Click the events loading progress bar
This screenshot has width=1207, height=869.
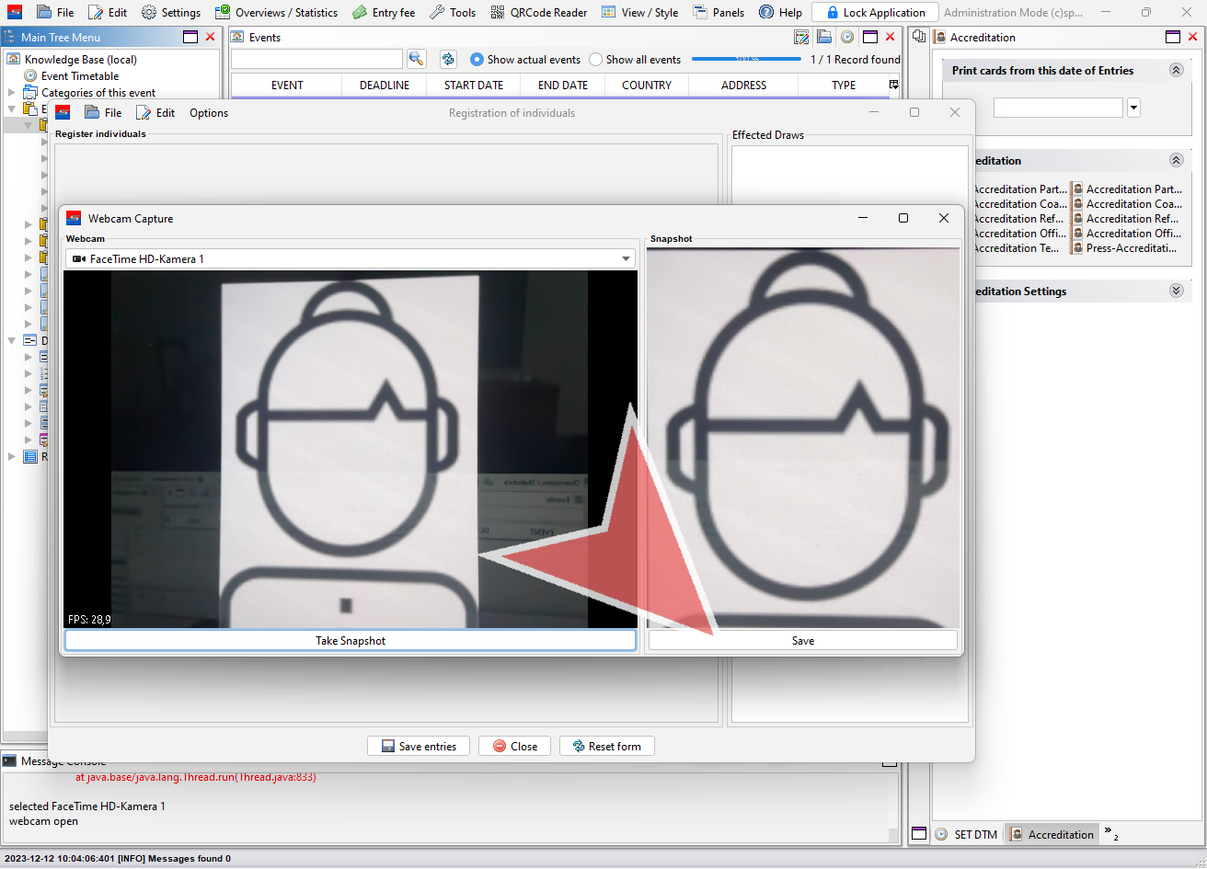coord(746,59)
